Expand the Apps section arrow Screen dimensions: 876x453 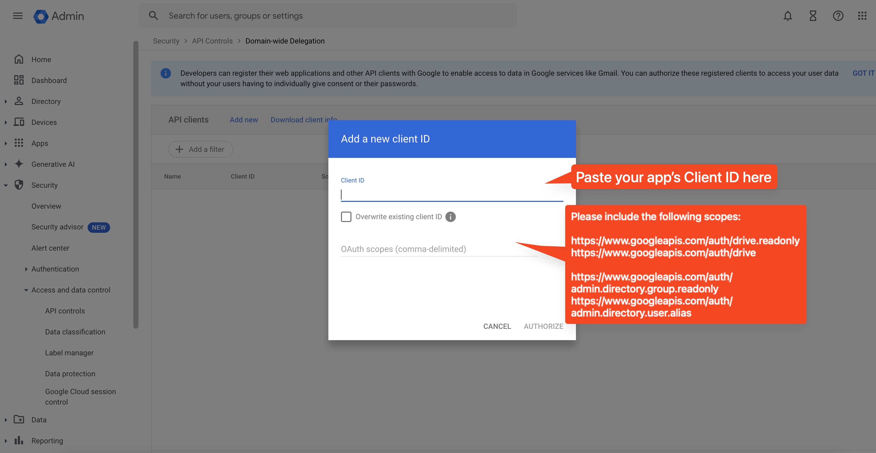[6, 144]
